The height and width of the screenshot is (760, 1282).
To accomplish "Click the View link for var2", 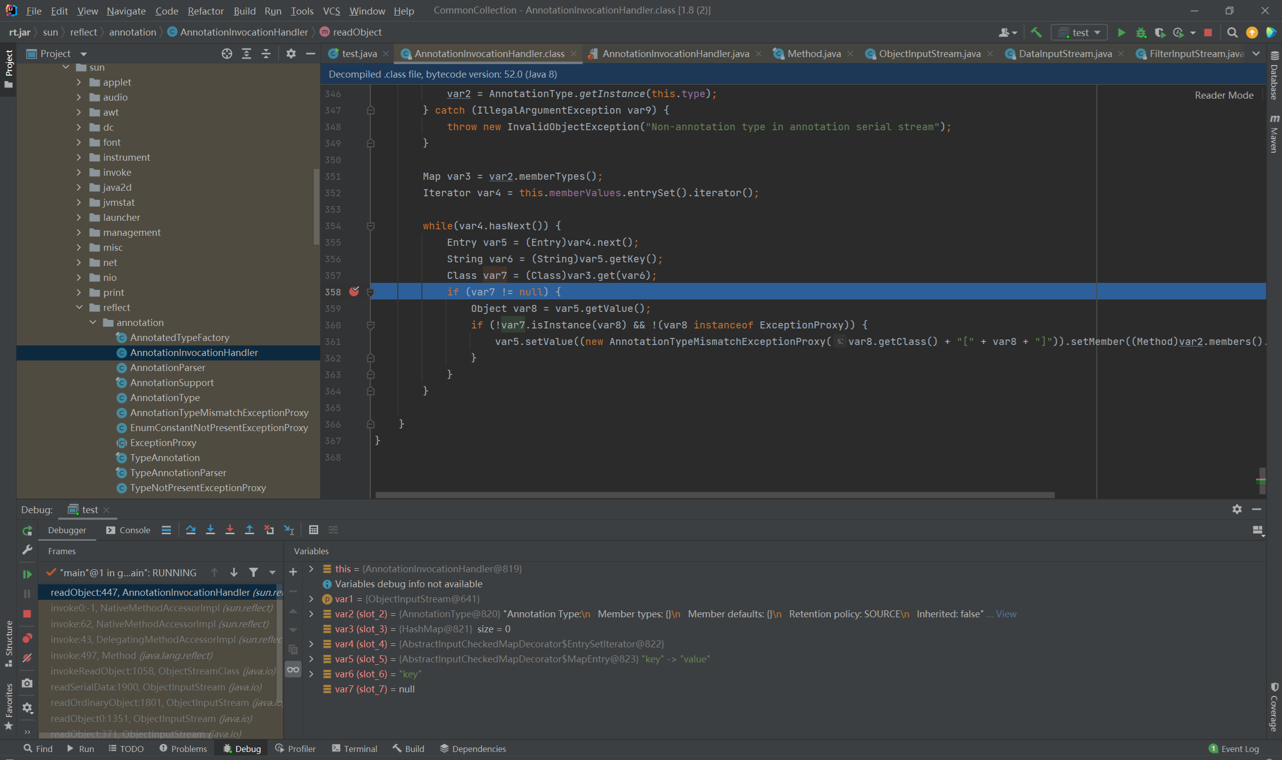I will click(x=1006, y=613).
